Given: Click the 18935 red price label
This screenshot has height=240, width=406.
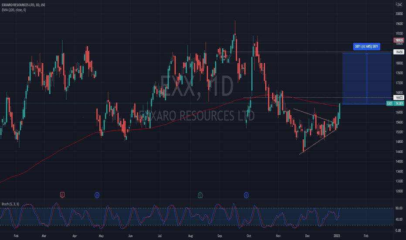Looking at the screenshot, I should click(399, 40).
